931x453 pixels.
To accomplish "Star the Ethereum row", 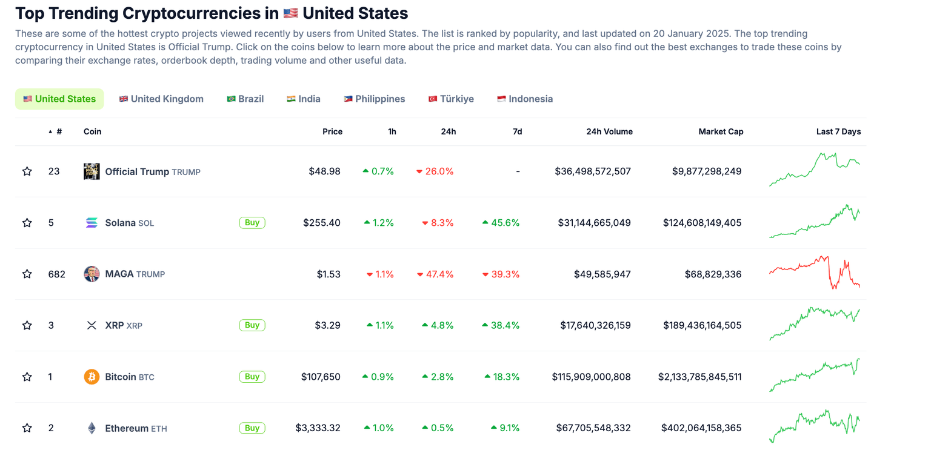I will click(27, 428).
